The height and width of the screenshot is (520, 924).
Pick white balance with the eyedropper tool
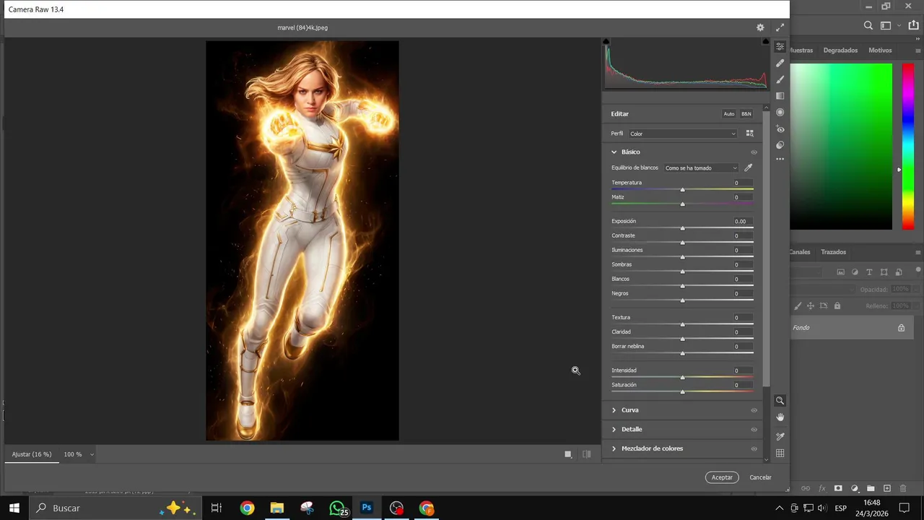(x=749, y=168)
